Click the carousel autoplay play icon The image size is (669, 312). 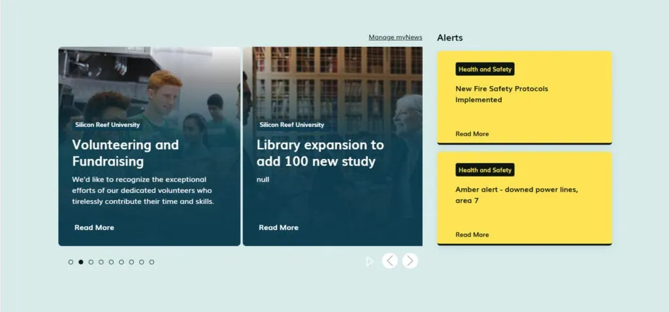(x=370, y=261)
